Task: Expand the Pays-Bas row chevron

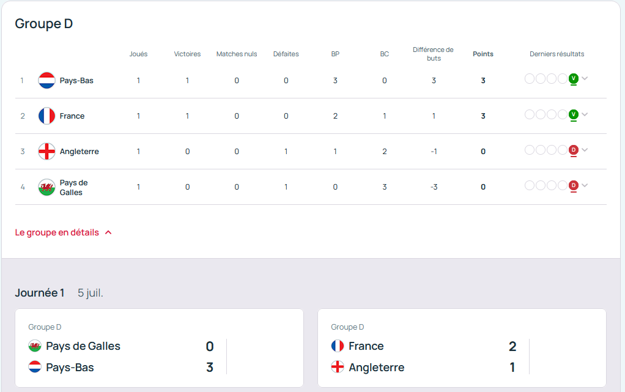Action: click(585, 78)
